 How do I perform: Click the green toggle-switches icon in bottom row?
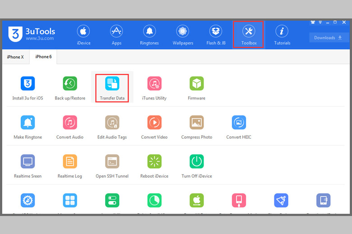tap(112, 200)
